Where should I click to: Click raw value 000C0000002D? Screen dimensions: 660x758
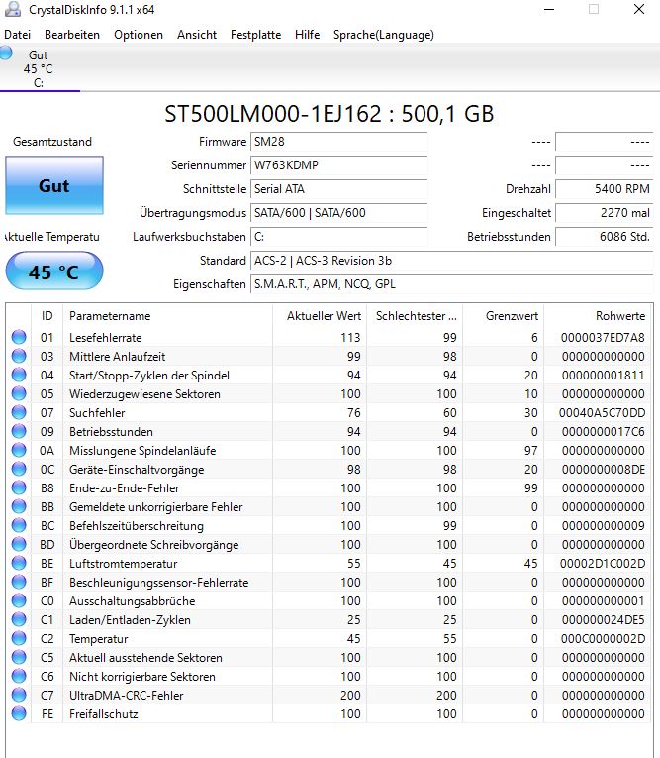point(603,639)
